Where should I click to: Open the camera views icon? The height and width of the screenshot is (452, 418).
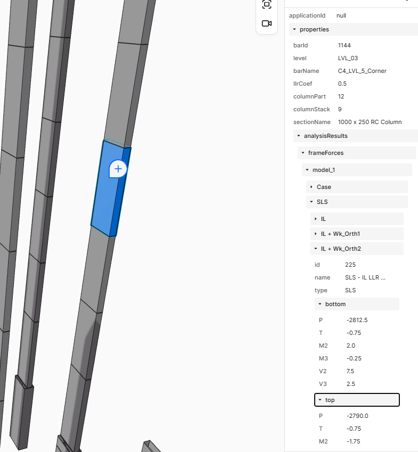pos(267,23)
